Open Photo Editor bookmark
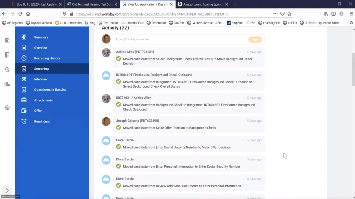 [329, 23]
